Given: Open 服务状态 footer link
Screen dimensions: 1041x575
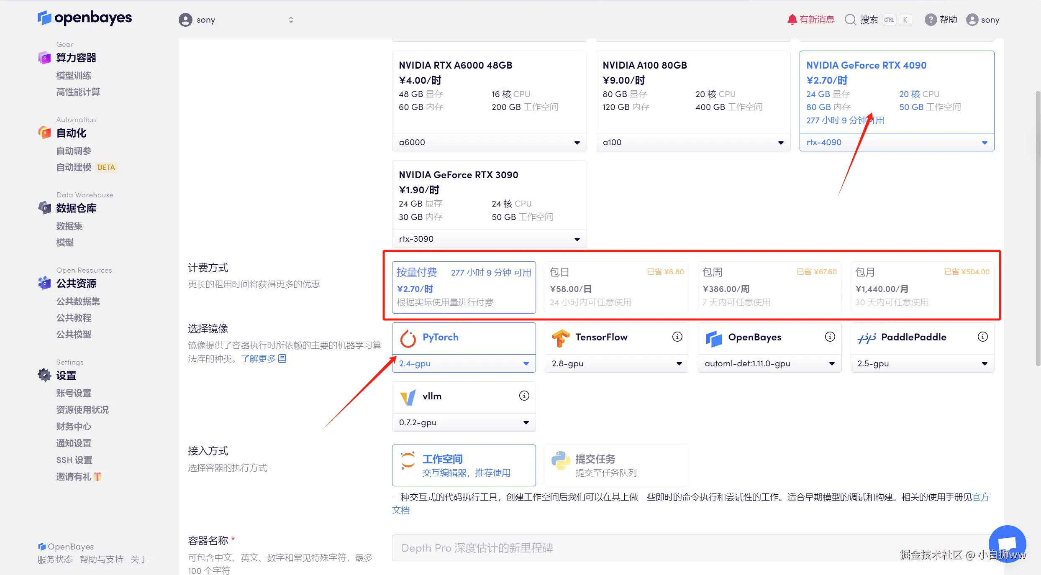Looking at the screenshot, I should coord(55,560).
